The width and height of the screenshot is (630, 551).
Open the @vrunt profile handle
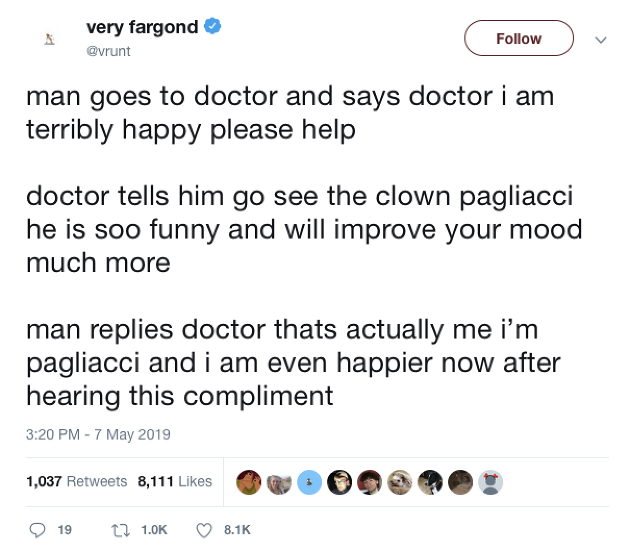109,52
